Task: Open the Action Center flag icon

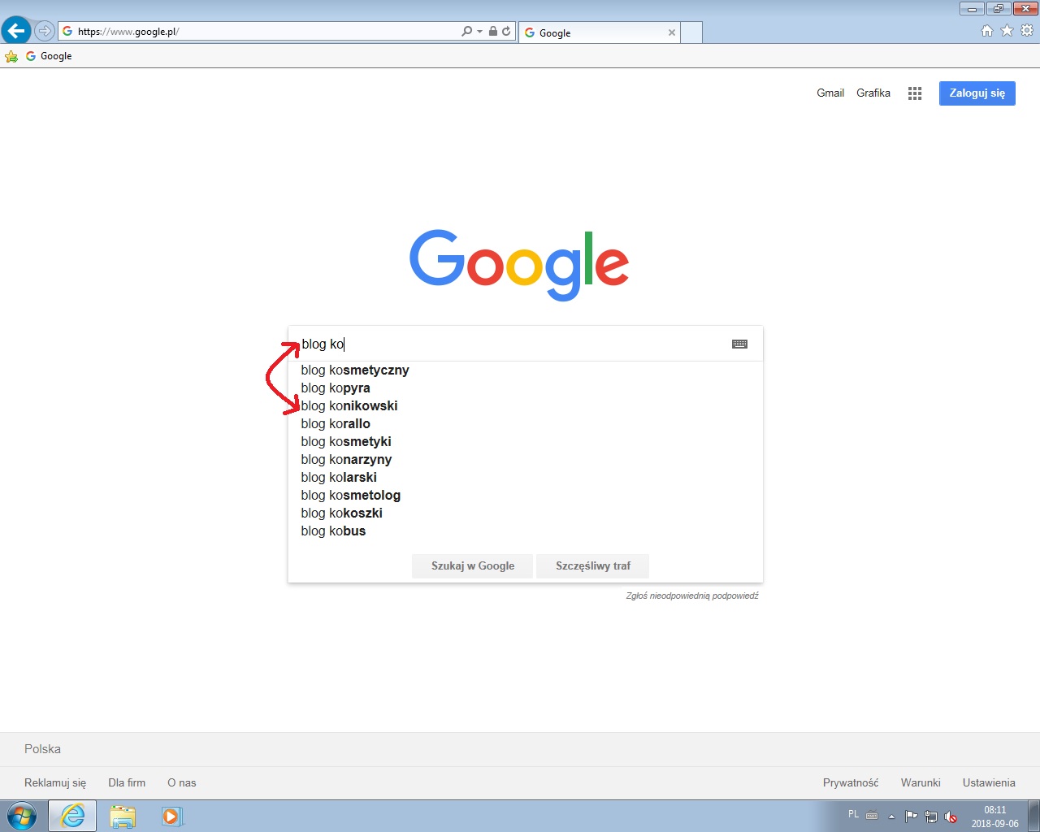Action: [911, 817]
